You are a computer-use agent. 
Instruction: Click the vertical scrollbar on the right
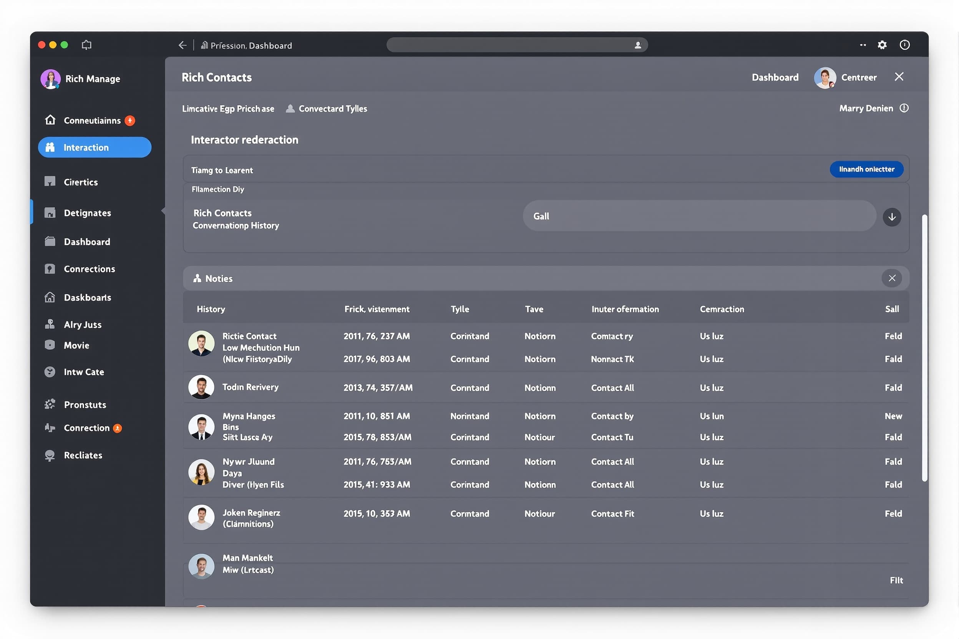pyautogui.click(x=924, y=348)
